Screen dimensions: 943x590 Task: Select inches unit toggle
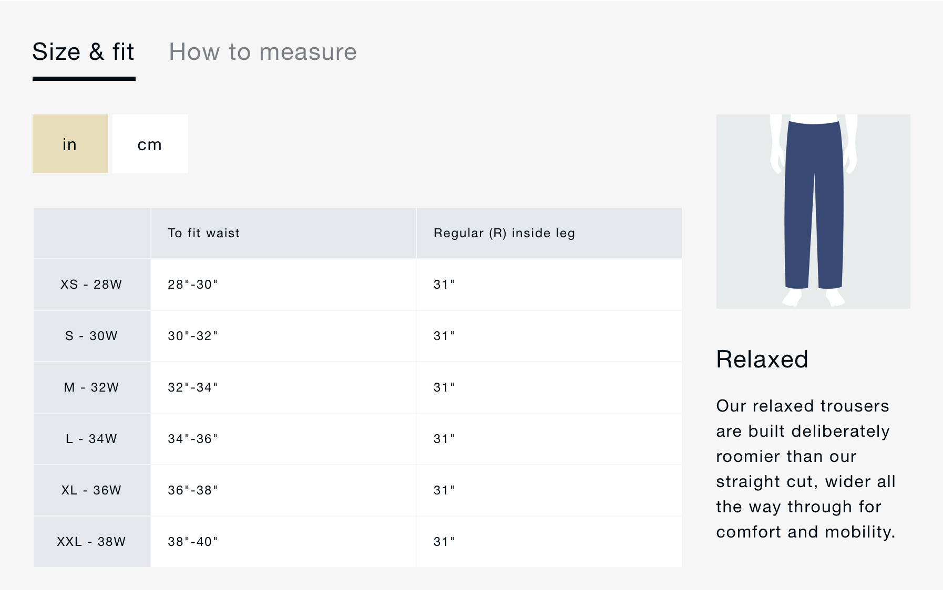(x=70, y=144)
